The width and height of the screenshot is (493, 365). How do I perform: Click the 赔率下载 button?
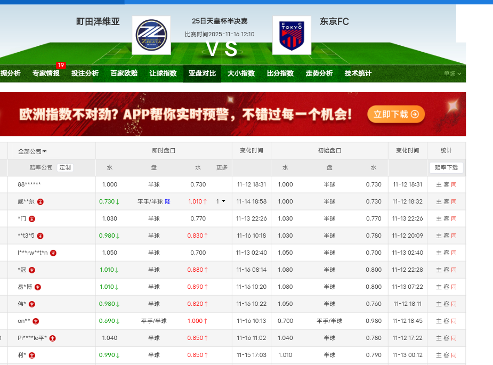pos(446,167)
